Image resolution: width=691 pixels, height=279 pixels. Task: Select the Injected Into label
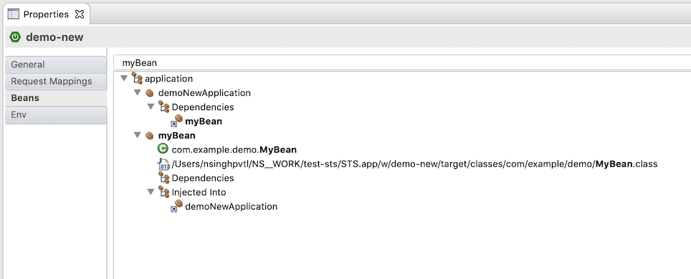[x=199, y=192]
